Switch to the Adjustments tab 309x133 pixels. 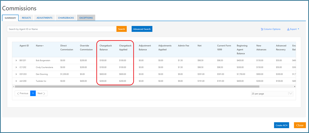pos(44,18)
